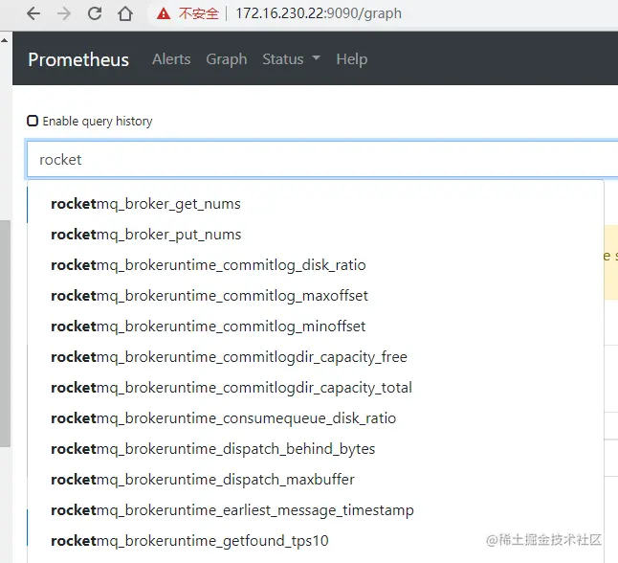The image size is (618, 563).
Task: Pick rocketmq_brokeruntime_commitlog_minoffset suggestion
Action: 316,327
